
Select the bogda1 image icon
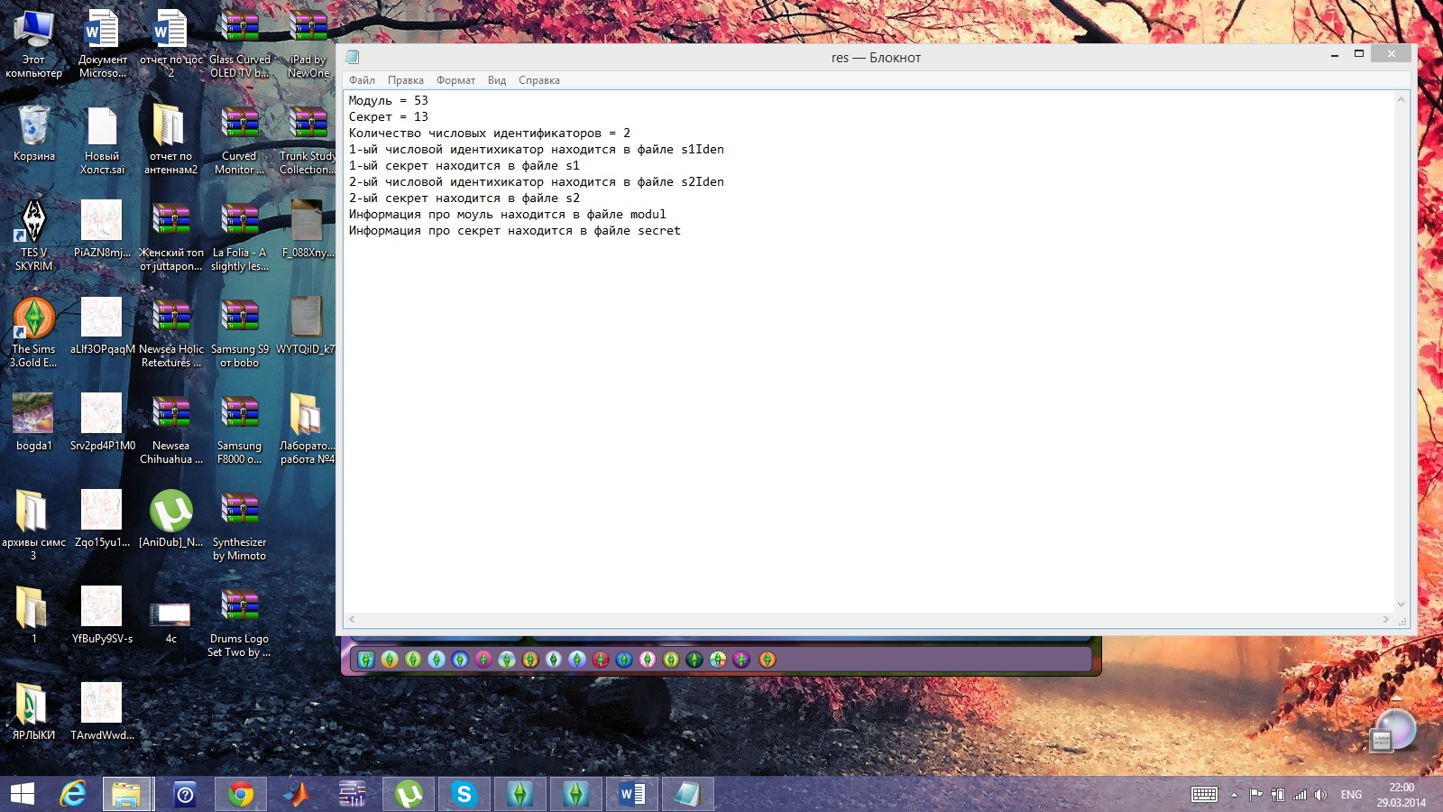[33, 422]
